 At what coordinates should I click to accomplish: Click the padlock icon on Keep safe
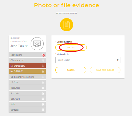43,93
